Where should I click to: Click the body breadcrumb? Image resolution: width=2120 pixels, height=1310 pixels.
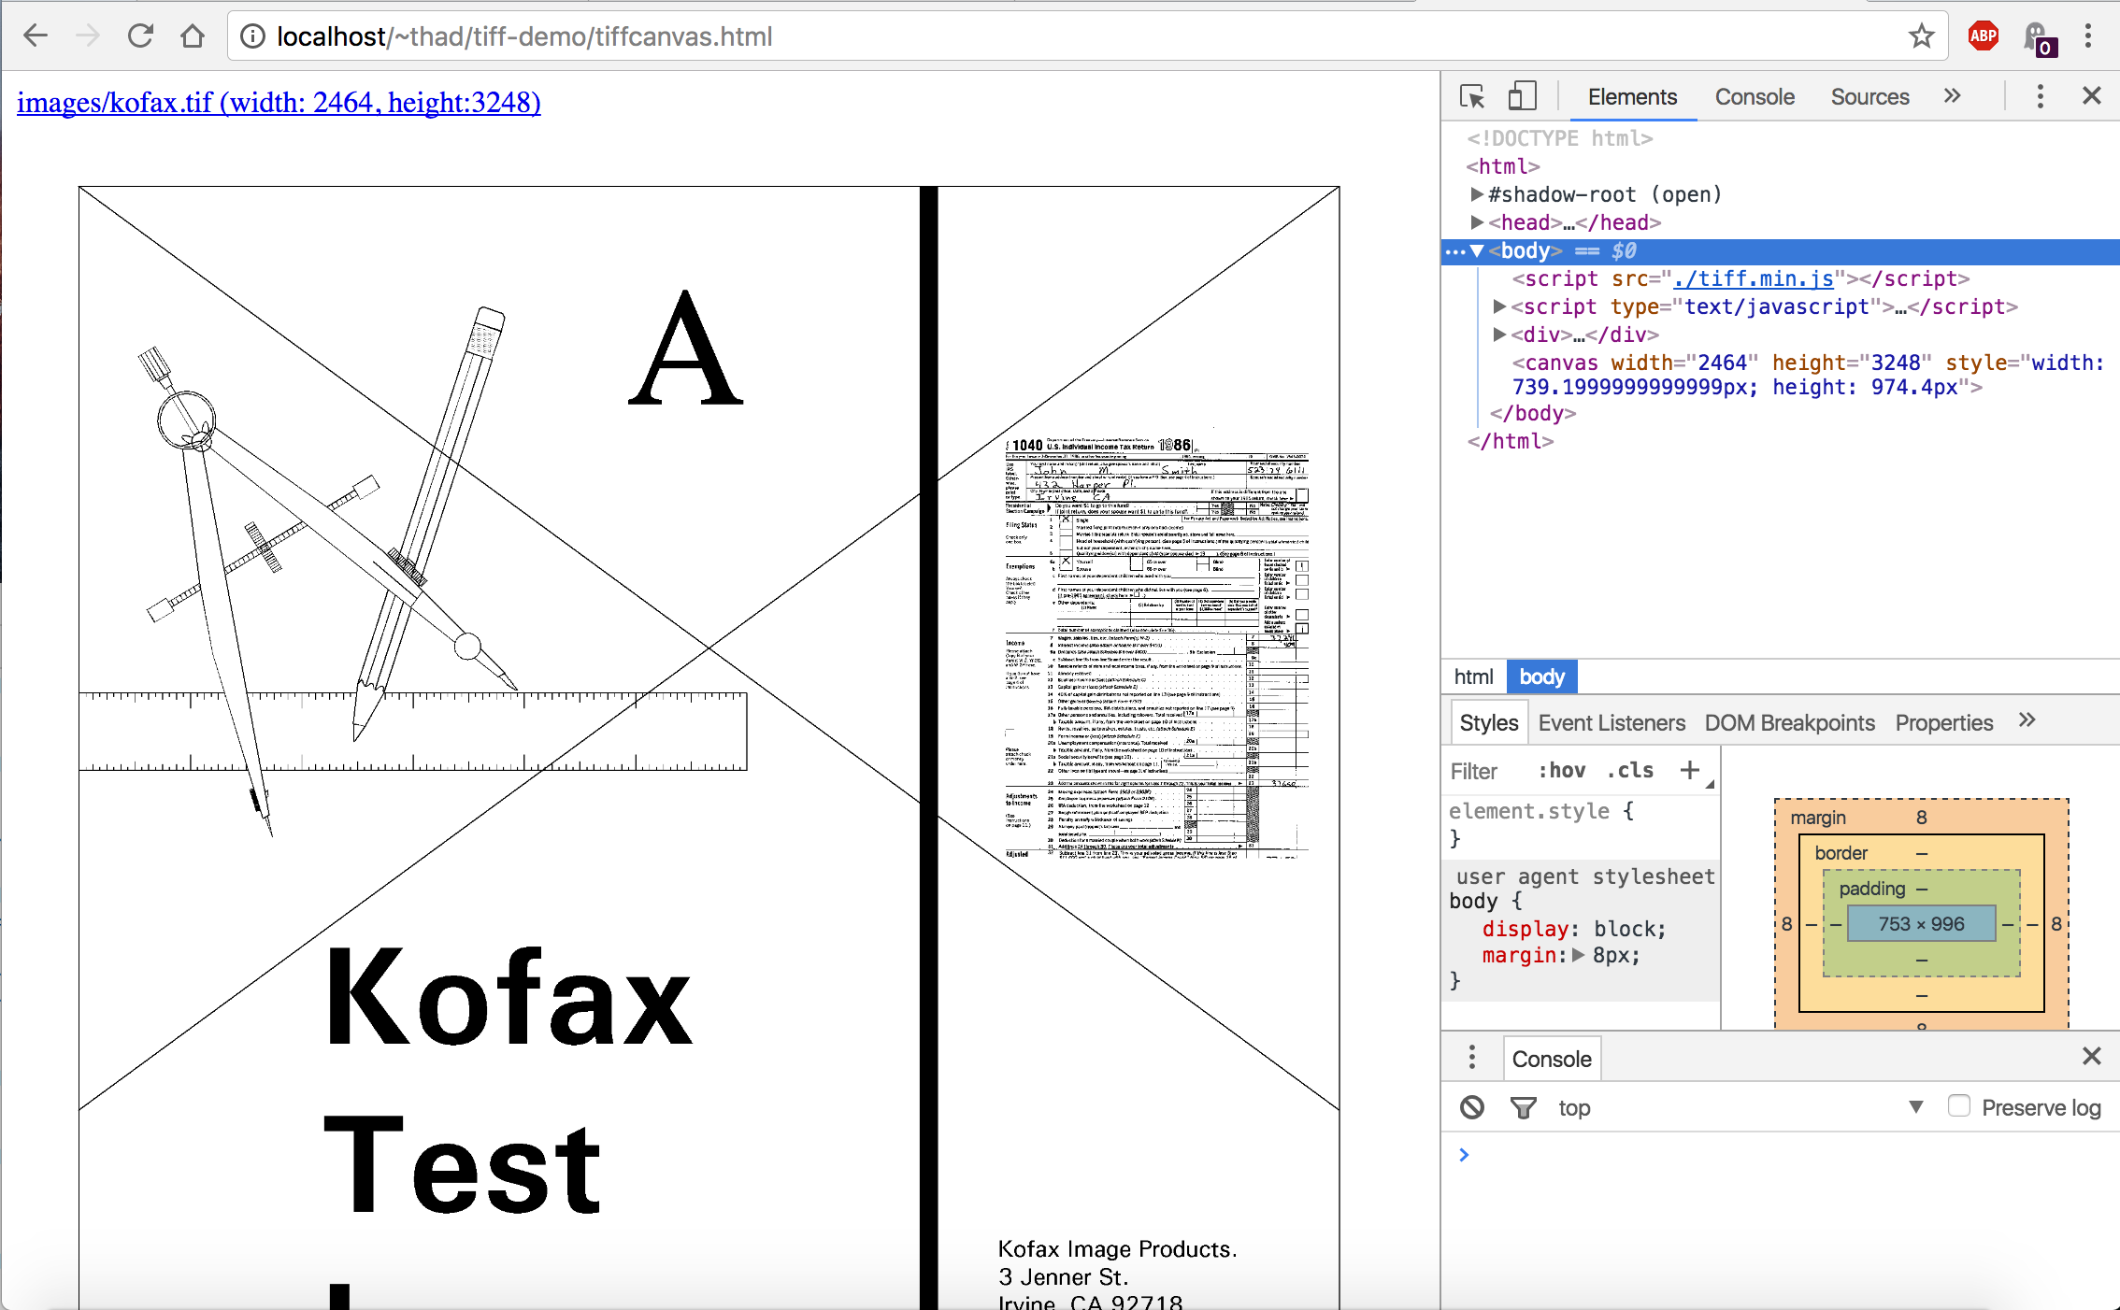point(1541,676)
